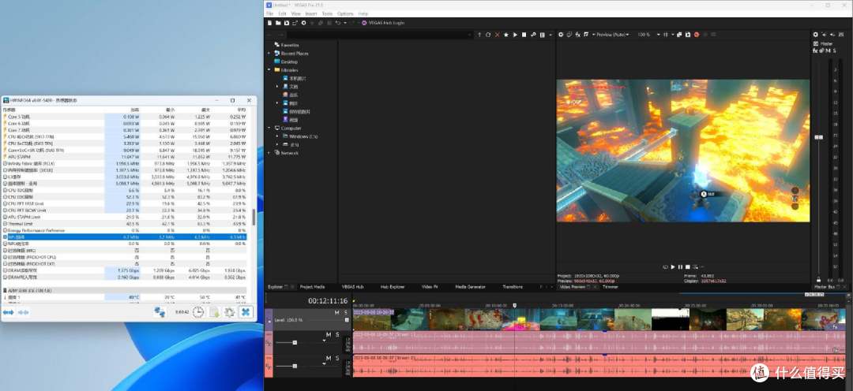Click the New Project icon in VEGAS toolbar
This screenshot has width=853, height=391.
point(269,23)
